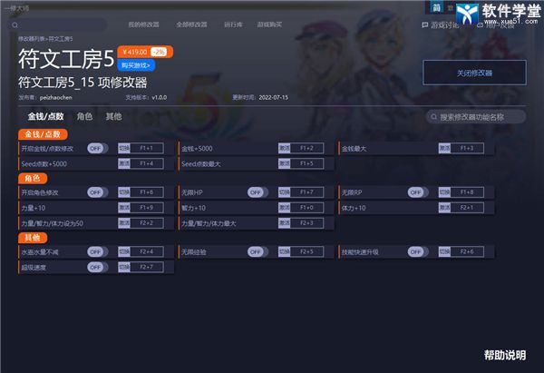
Task: Click the F2+7 hotkey field for 超级速度
Action: [x=146, y=267]
